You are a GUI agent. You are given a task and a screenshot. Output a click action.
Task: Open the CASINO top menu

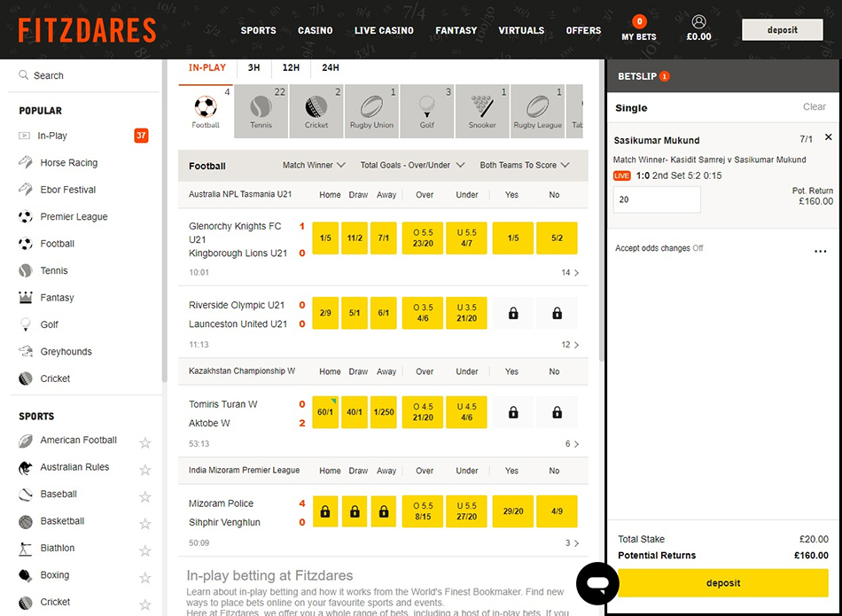click(316, 31)
